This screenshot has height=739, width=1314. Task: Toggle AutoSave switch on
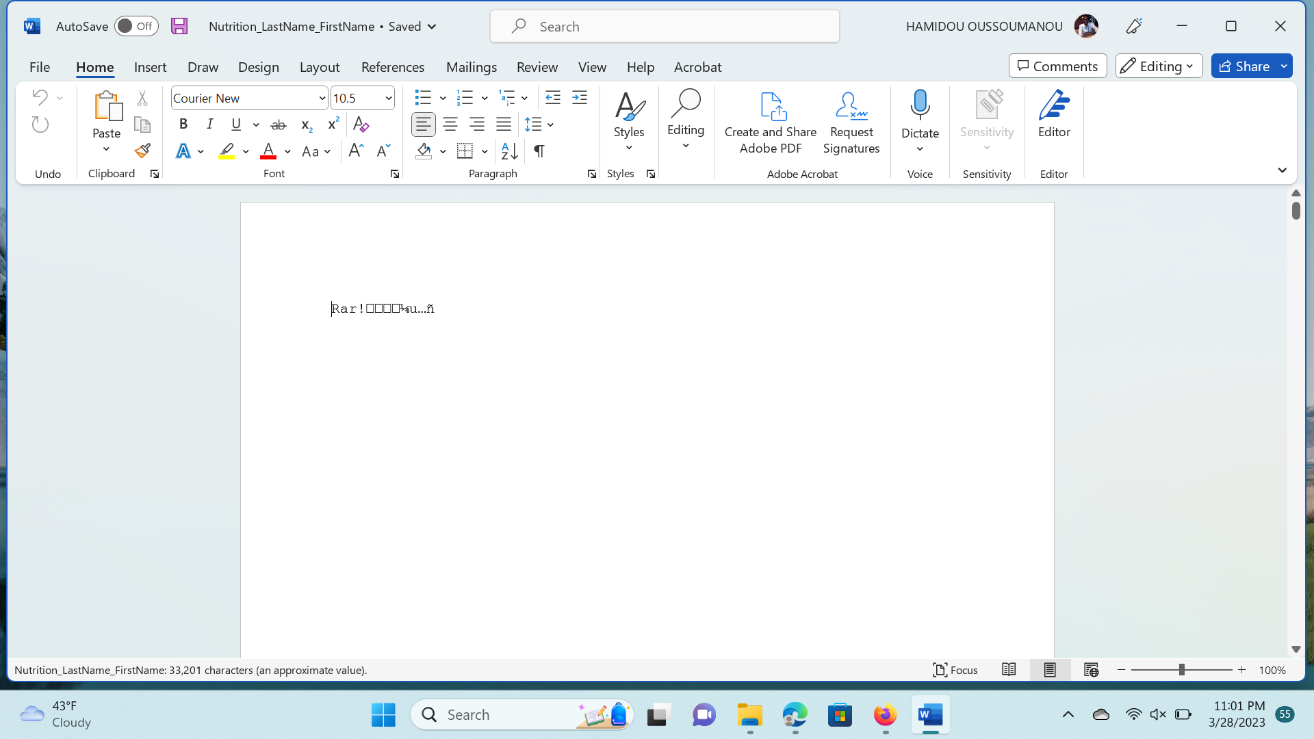coord(136,26)
